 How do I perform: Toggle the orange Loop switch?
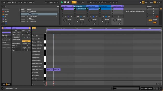26,41
